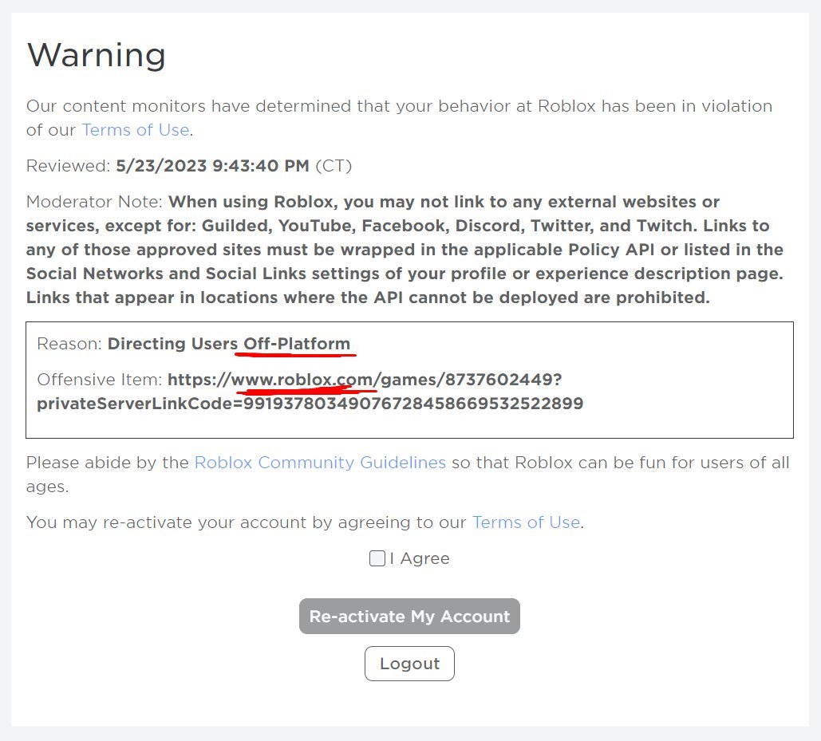The image size is (821, 741).
Task: Open Terms of Use link above I Agree
Action: (527, 522)
